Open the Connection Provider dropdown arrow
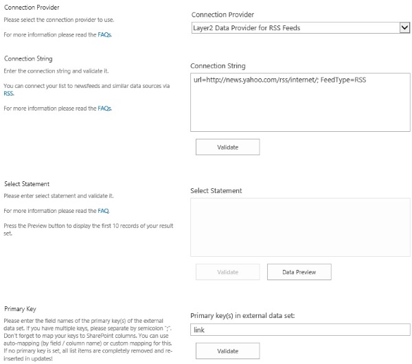The width and height of the screenshot is (412, 364). pos(404,28)
